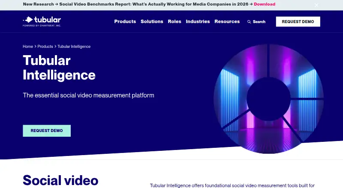This screenshot has width=343, height=188.
Task: Click the circular neon corridor hero image
Action: (x=269, y=99)
